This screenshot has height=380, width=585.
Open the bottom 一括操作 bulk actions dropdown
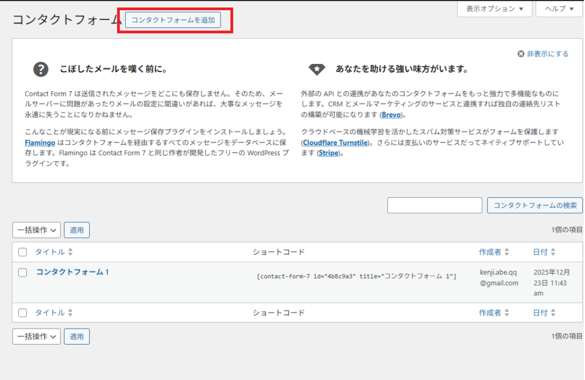37,337
